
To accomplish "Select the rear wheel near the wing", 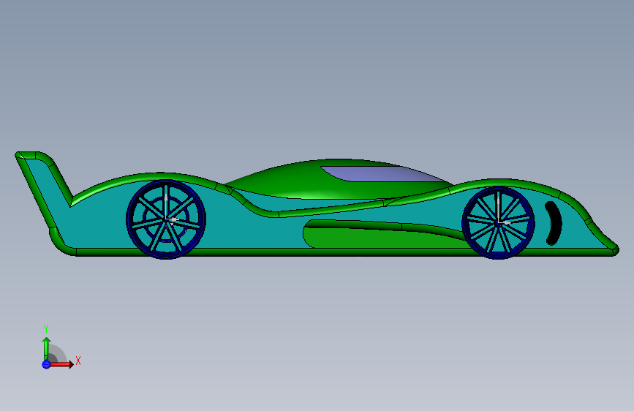I will (166, 219).
